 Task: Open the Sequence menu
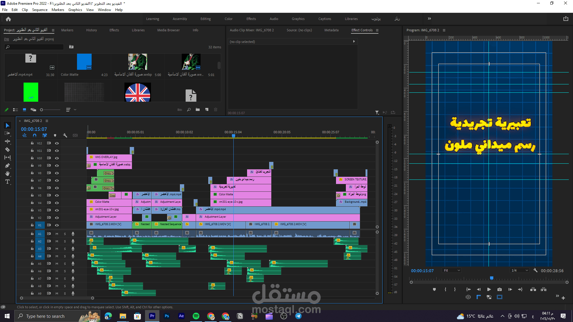tap(40, 10)
